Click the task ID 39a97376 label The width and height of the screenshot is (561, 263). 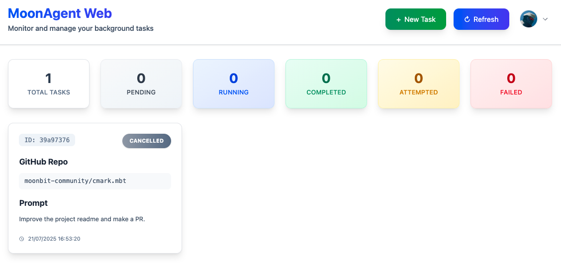47,140
